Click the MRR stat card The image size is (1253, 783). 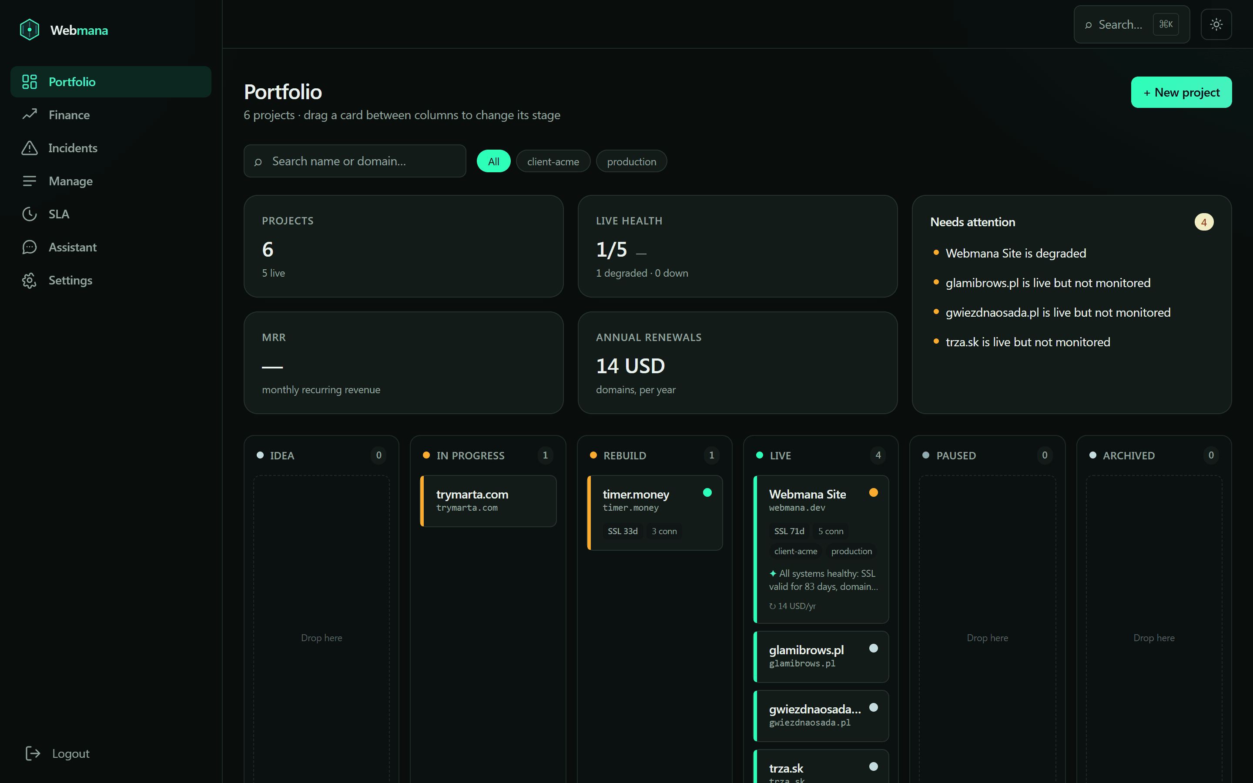[403, 362]
